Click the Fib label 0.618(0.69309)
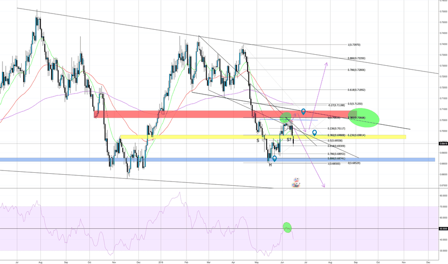This screenshot has width=448, height=264. pos(336,146)
